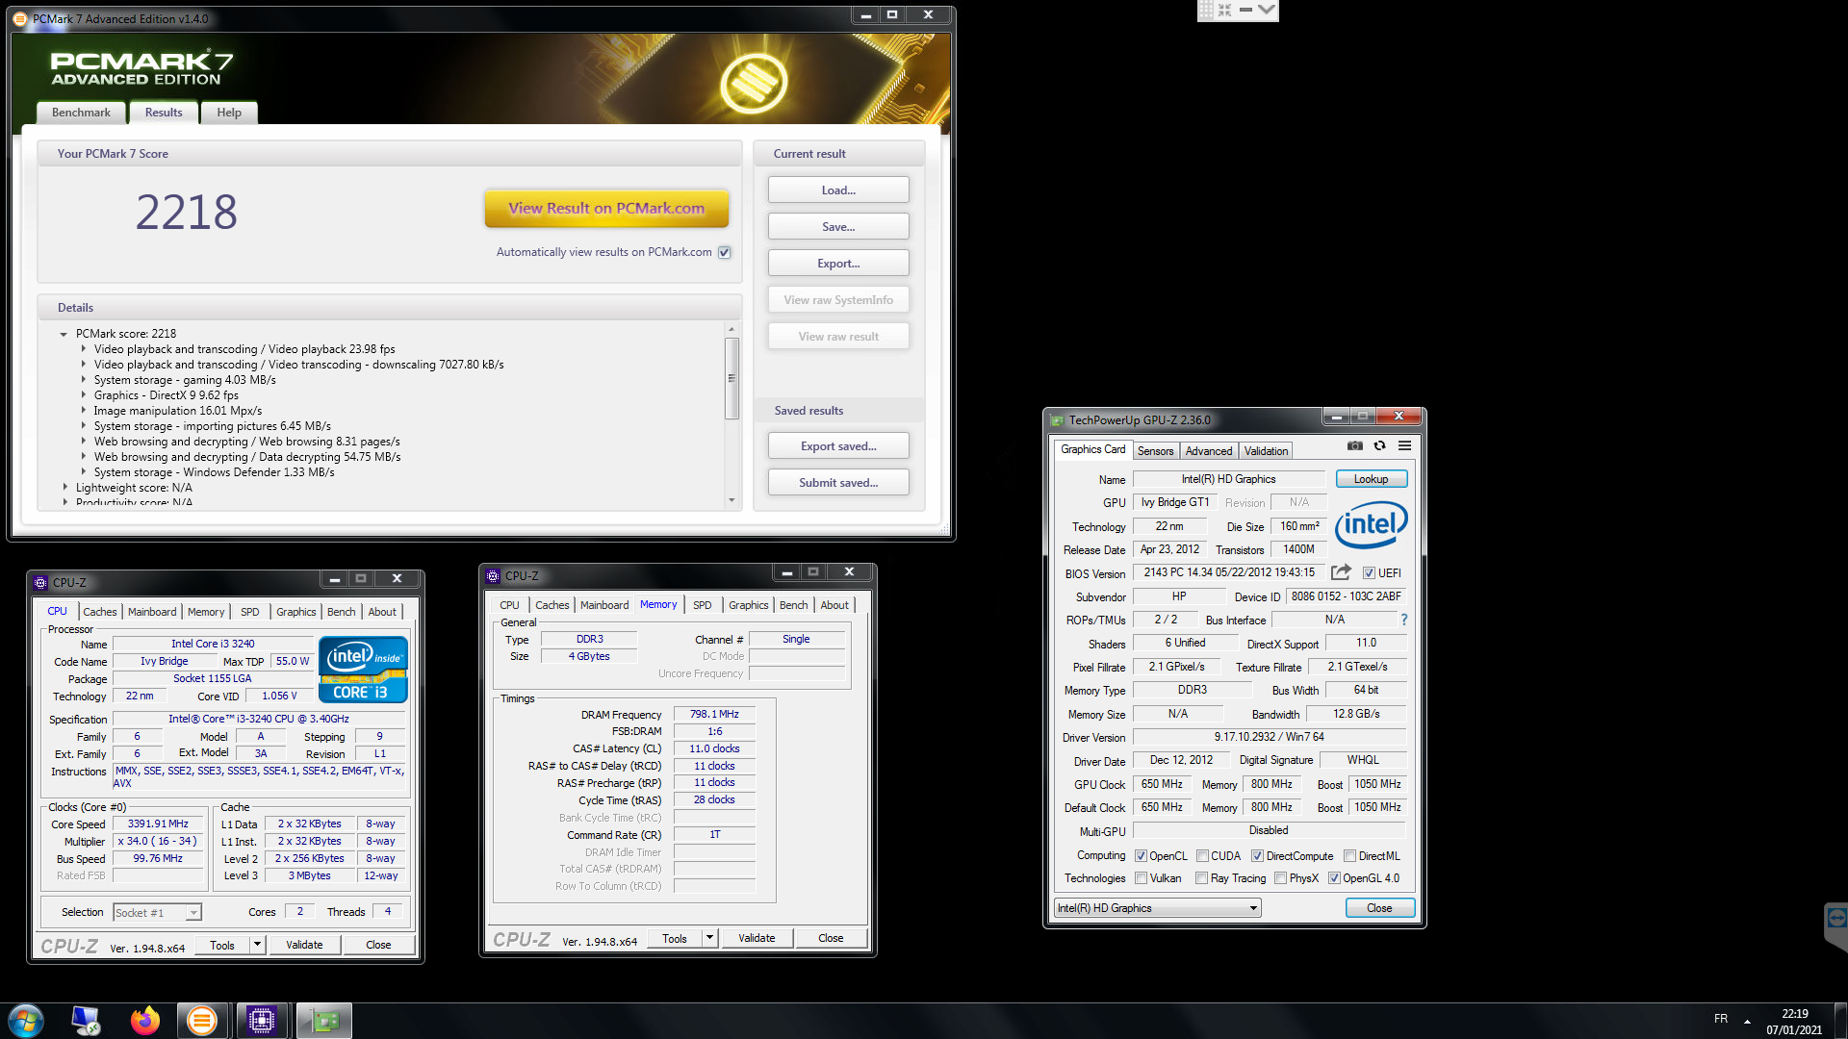This screenshot has height=1039, width=1848.
Task: Click the details scrollbar down arrow
Action: (731, 500)
